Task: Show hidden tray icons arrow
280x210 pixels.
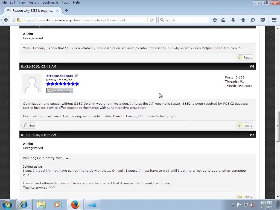Action: (232, 205)
